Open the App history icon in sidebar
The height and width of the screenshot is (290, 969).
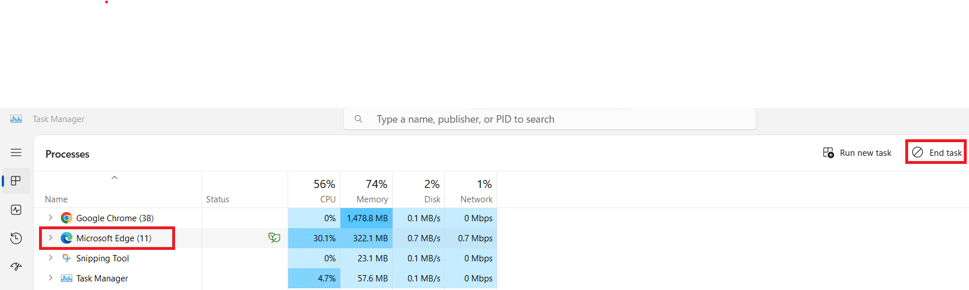click(x=16, y=238)
